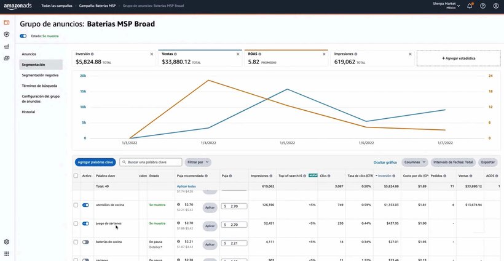Open Configuración del grupo de anuncios
The height and width of the screenshot is (261, 504).
[x=41, y=98]
